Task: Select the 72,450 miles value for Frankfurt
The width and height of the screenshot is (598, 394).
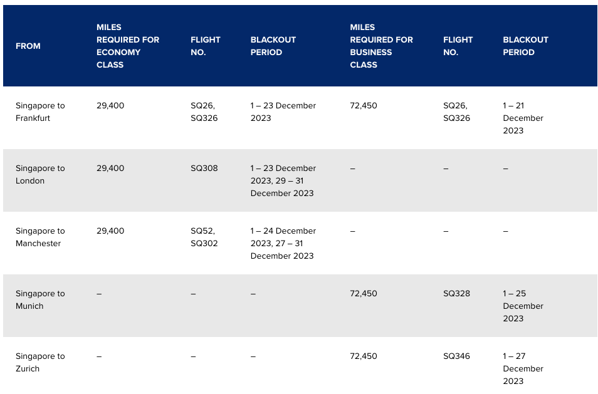Action: coord(364,106)
